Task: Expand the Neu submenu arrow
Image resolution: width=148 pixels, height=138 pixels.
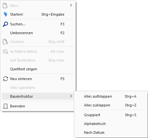Action: pyautogui.click(x=71, y=5)
